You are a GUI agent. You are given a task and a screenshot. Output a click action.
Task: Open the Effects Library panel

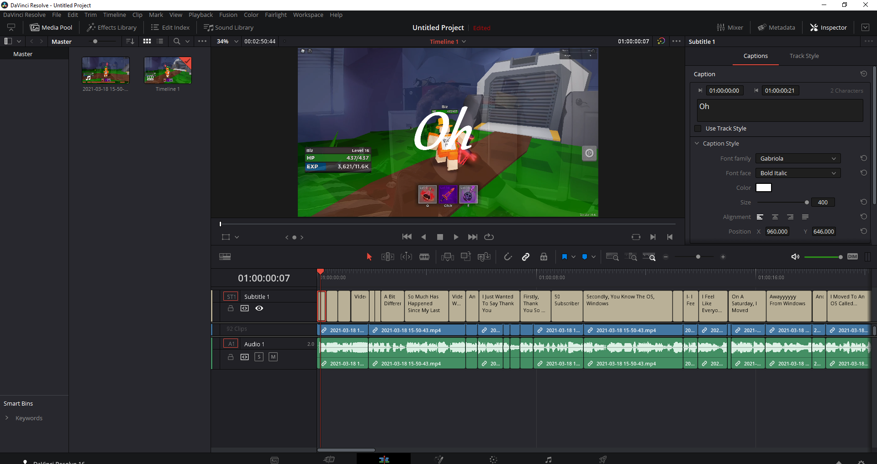coord(112,27)
